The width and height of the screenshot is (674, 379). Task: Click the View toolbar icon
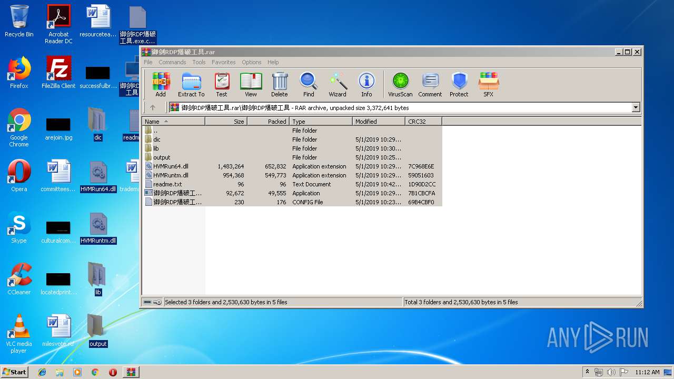tap(251, 85)
